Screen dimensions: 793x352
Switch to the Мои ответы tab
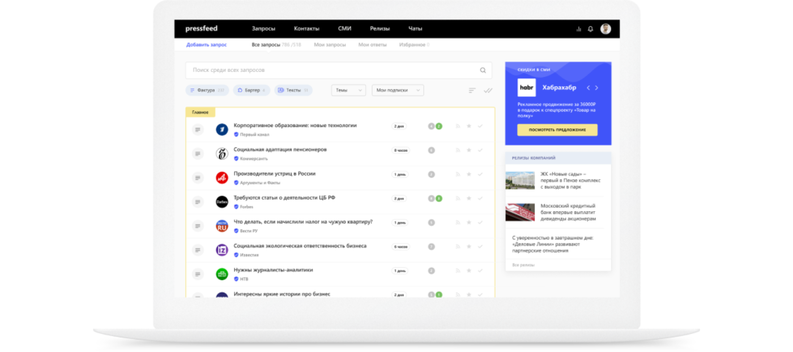tap(372, 45)
